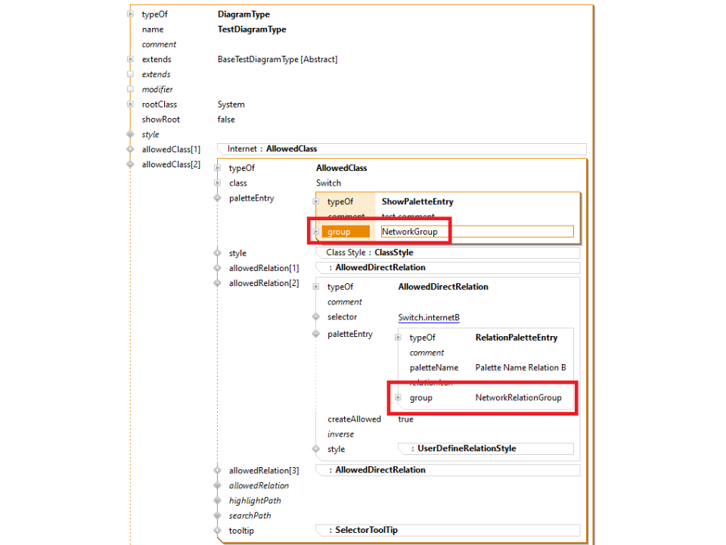Expand the typeOf DiagramType arrow
The height and width of the screenshot is (545, 726).
coord(131,14)
